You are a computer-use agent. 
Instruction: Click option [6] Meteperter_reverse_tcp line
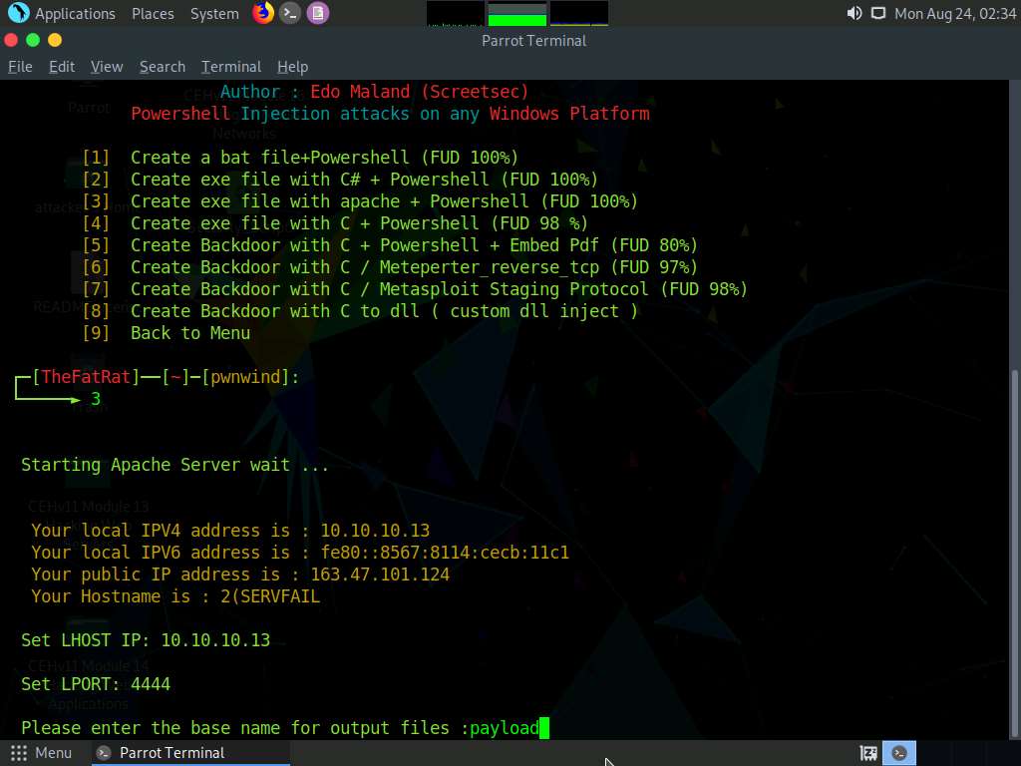click(x=390, y=267)
